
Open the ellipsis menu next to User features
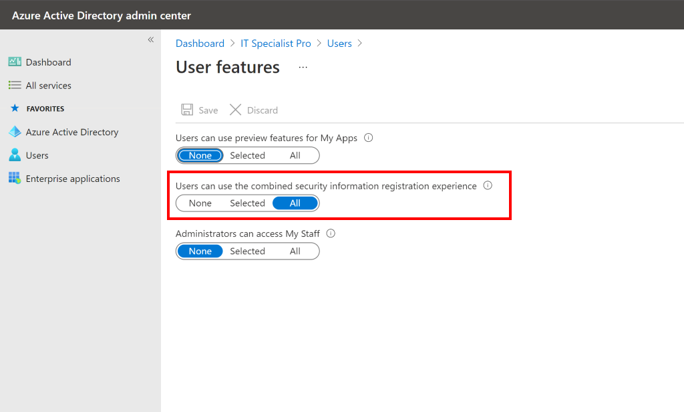click(303, 68)
